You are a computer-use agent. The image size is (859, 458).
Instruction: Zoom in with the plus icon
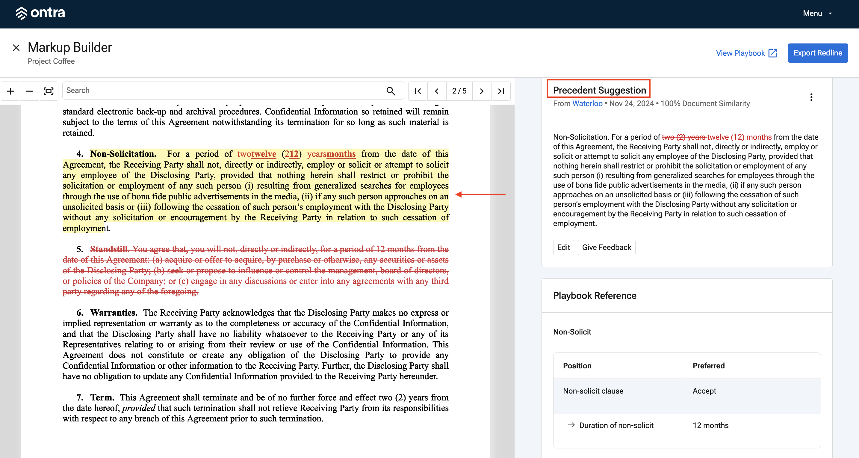pos(11,91)
